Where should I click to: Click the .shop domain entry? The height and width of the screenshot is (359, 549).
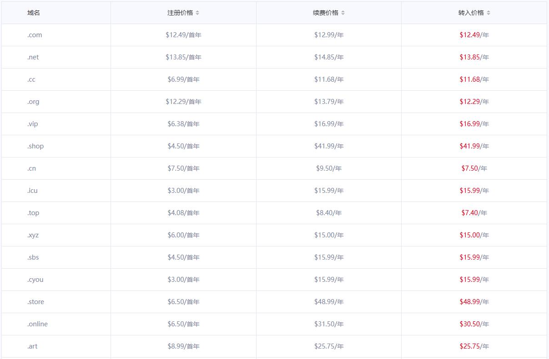click(35, 146)
